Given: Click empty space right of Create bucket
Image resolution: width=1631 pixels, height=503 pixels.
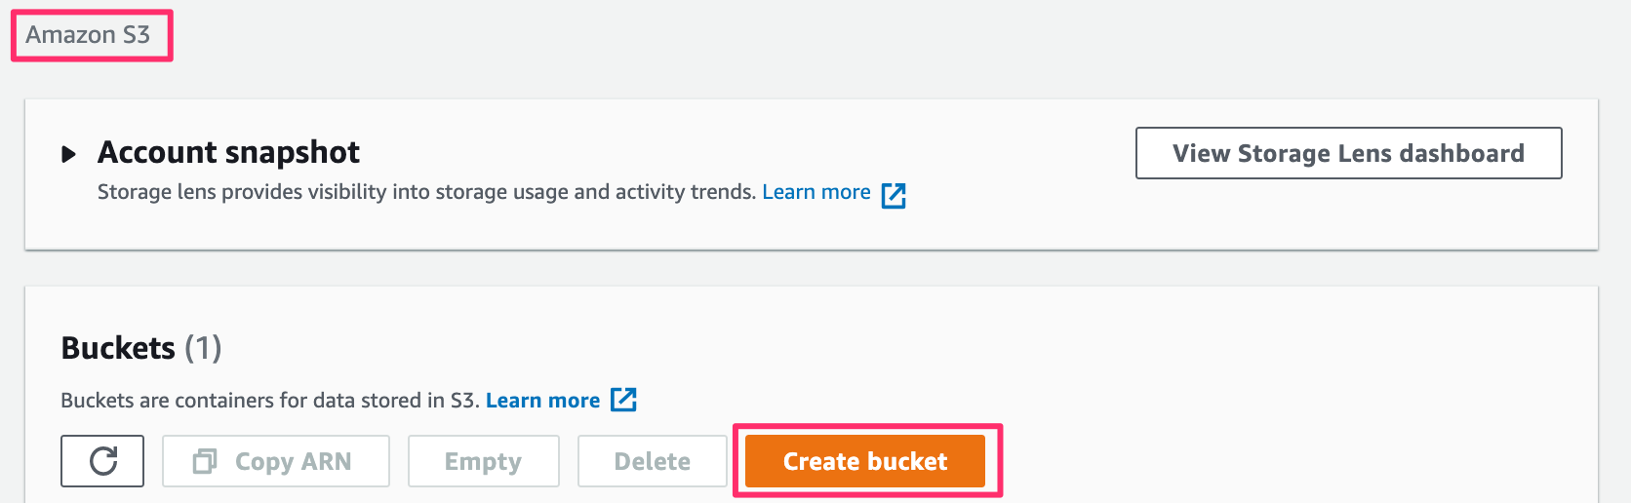Looking at the screenshot, I should (1268, 461).
